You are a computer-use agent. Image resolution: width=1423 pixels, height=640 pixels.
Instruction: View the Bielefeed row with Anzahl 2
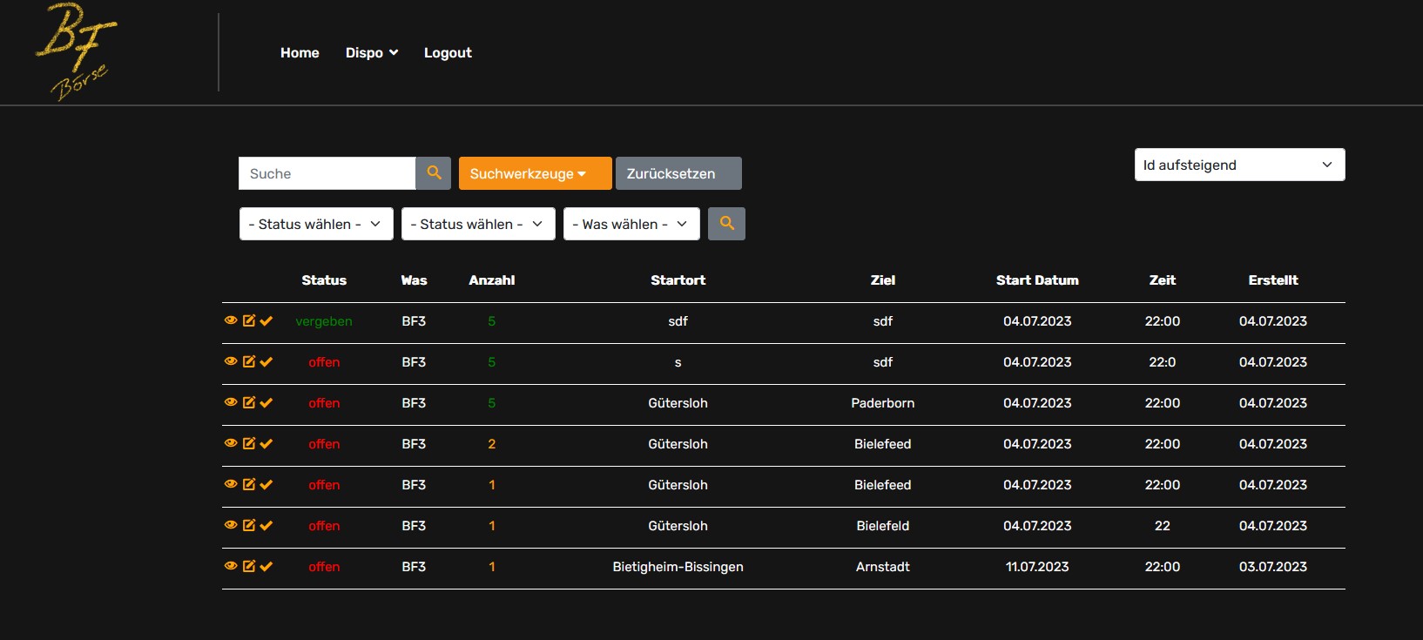pos(231,443)
